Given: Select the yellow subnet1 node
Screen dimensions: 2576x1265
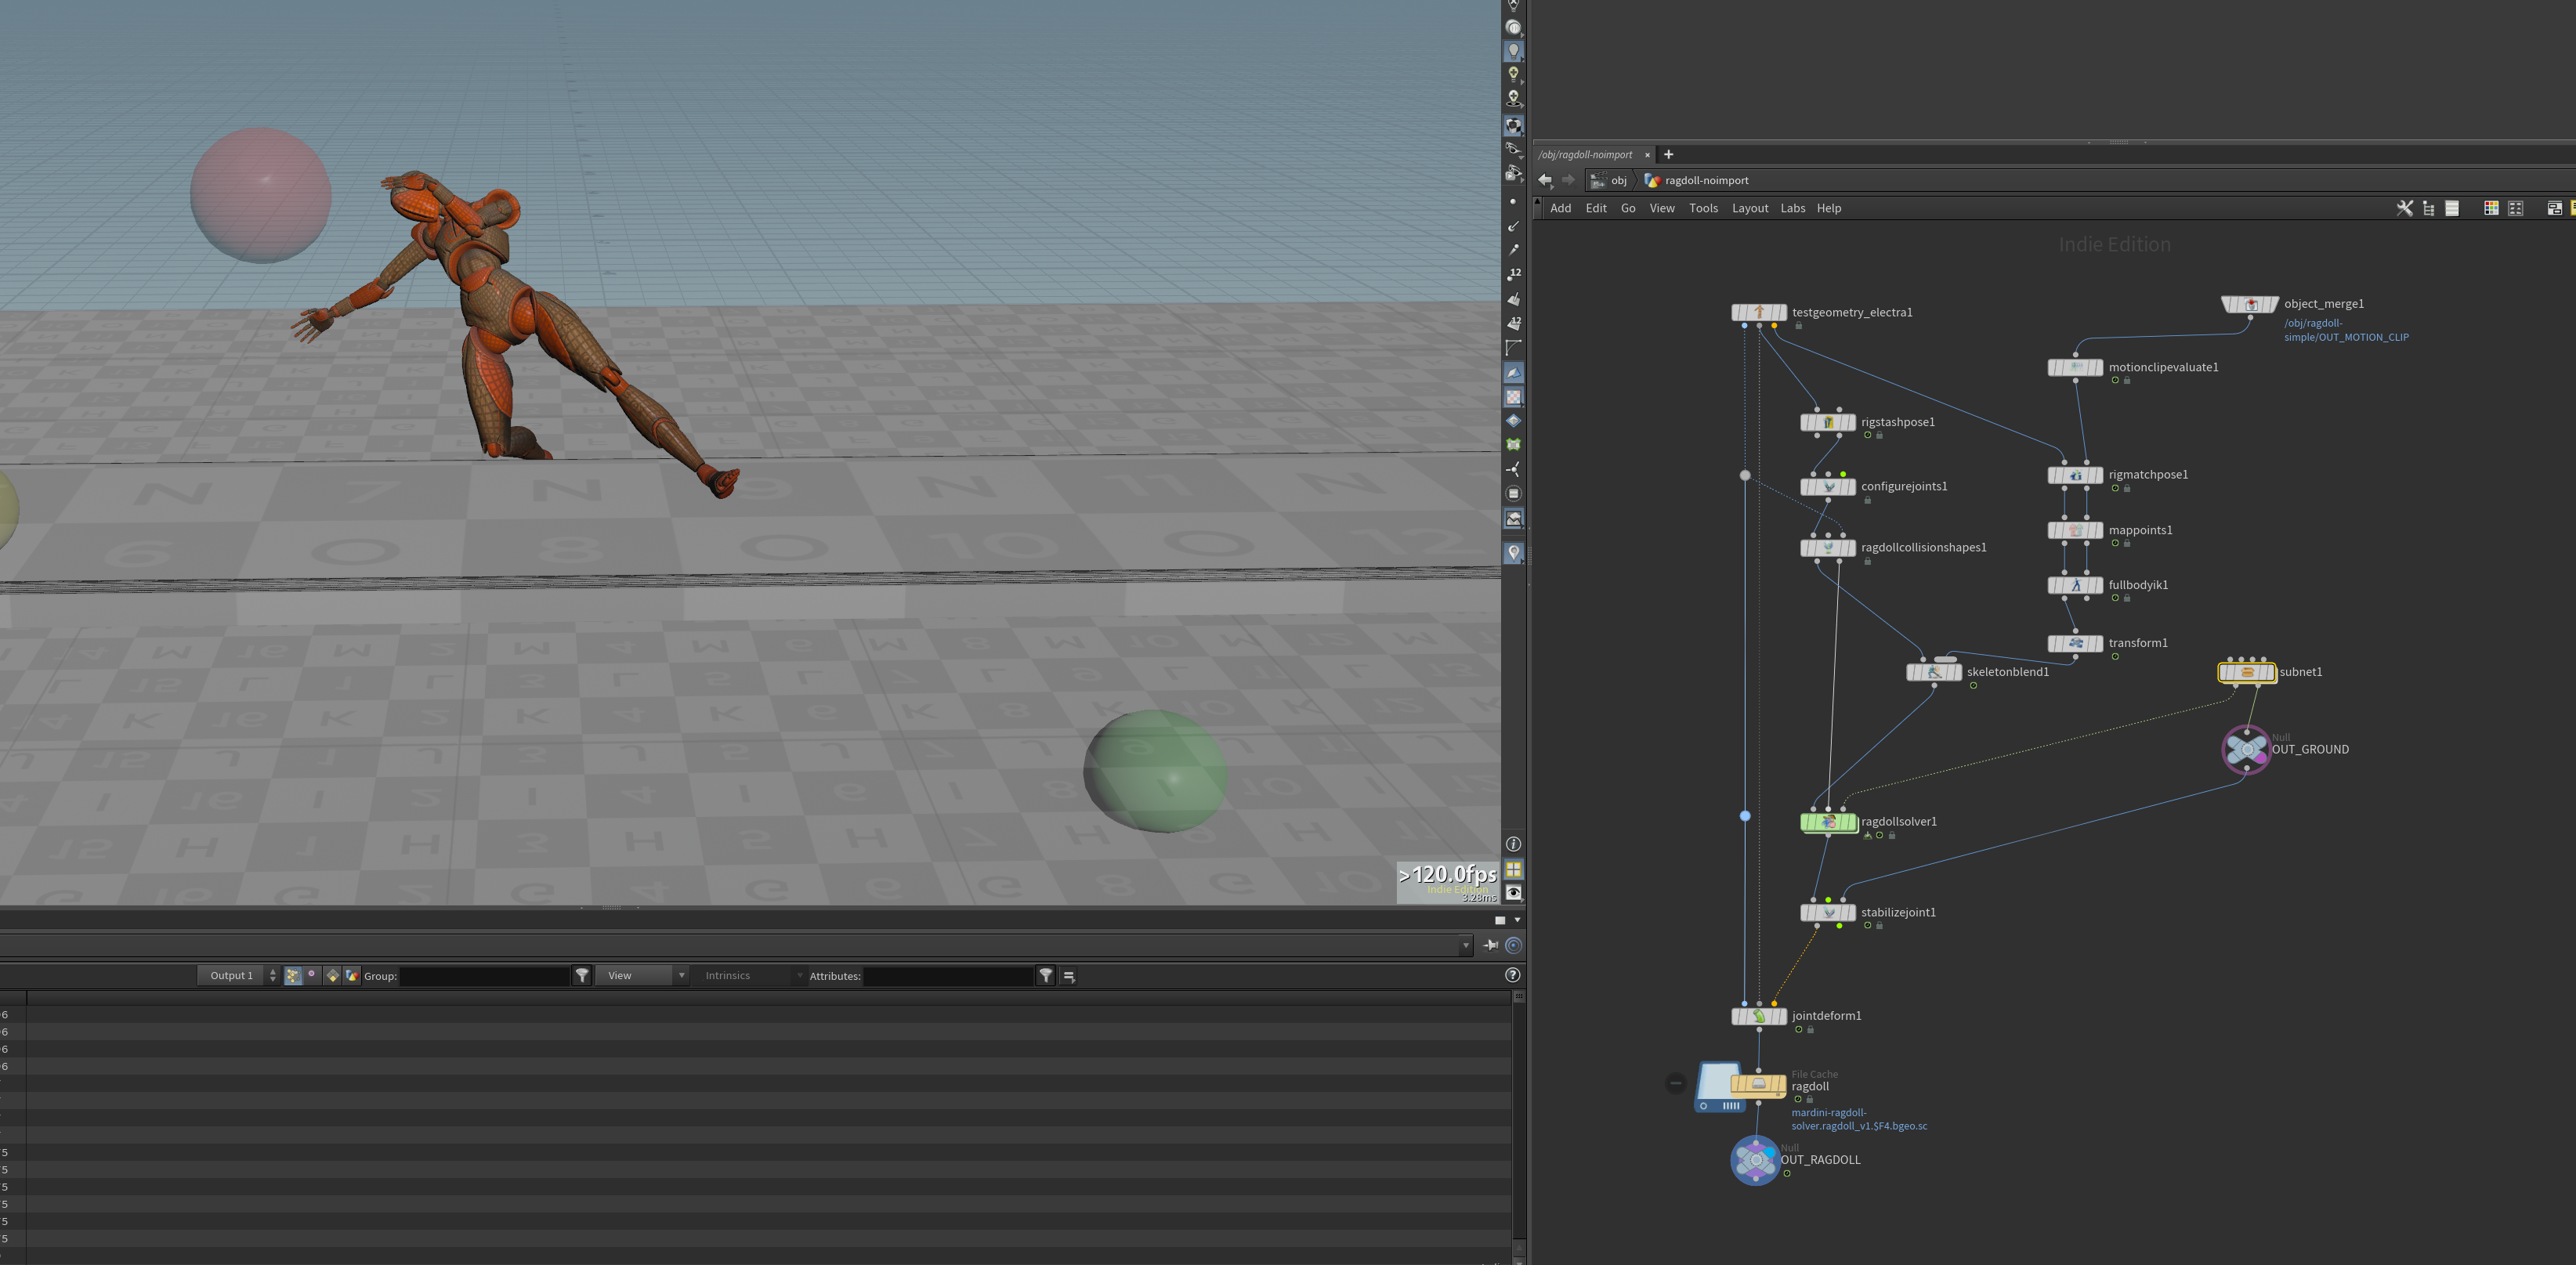Looking at the screenshot, I should (2247, 672).
